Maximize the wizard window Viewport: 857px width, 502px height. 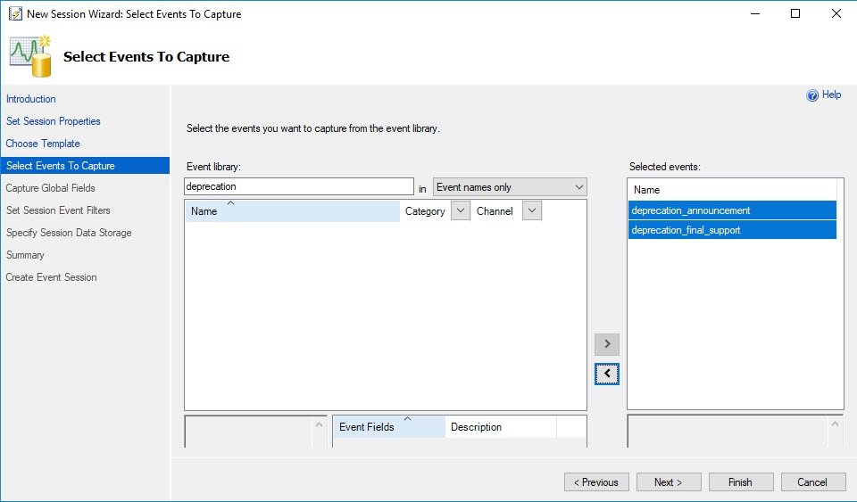(795, 13)
